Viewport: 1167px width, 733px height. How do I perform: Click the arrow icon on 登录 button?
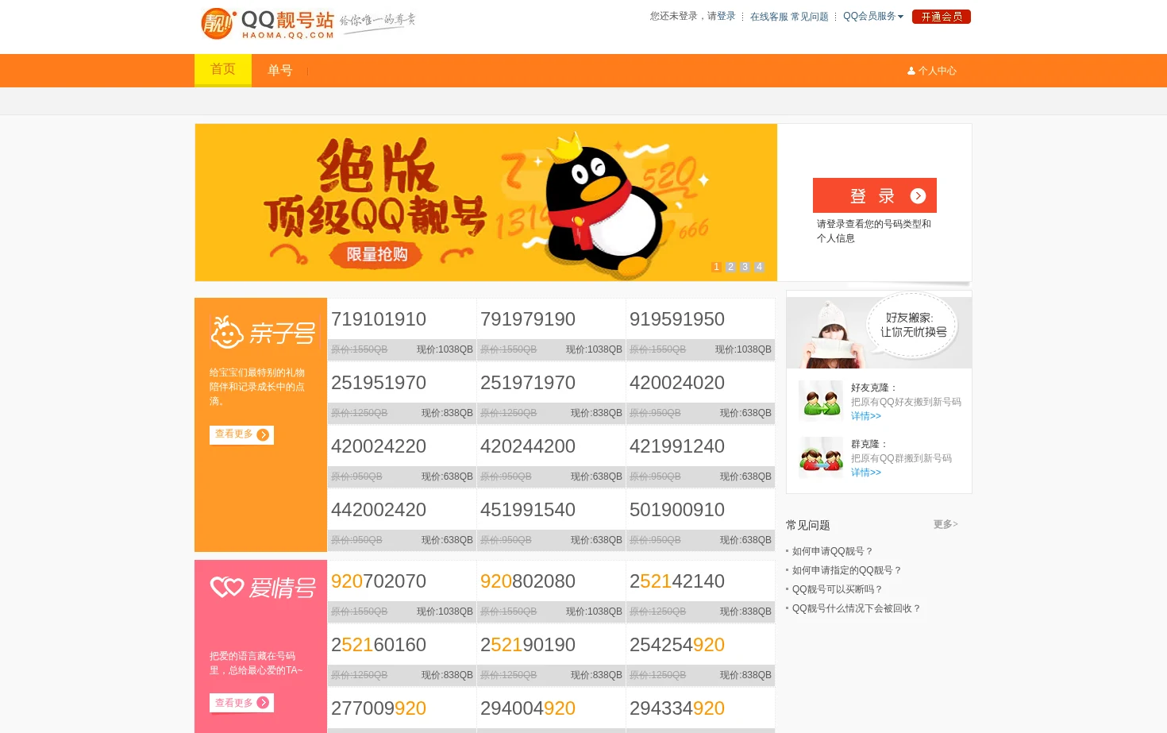(x=918, y=196)
